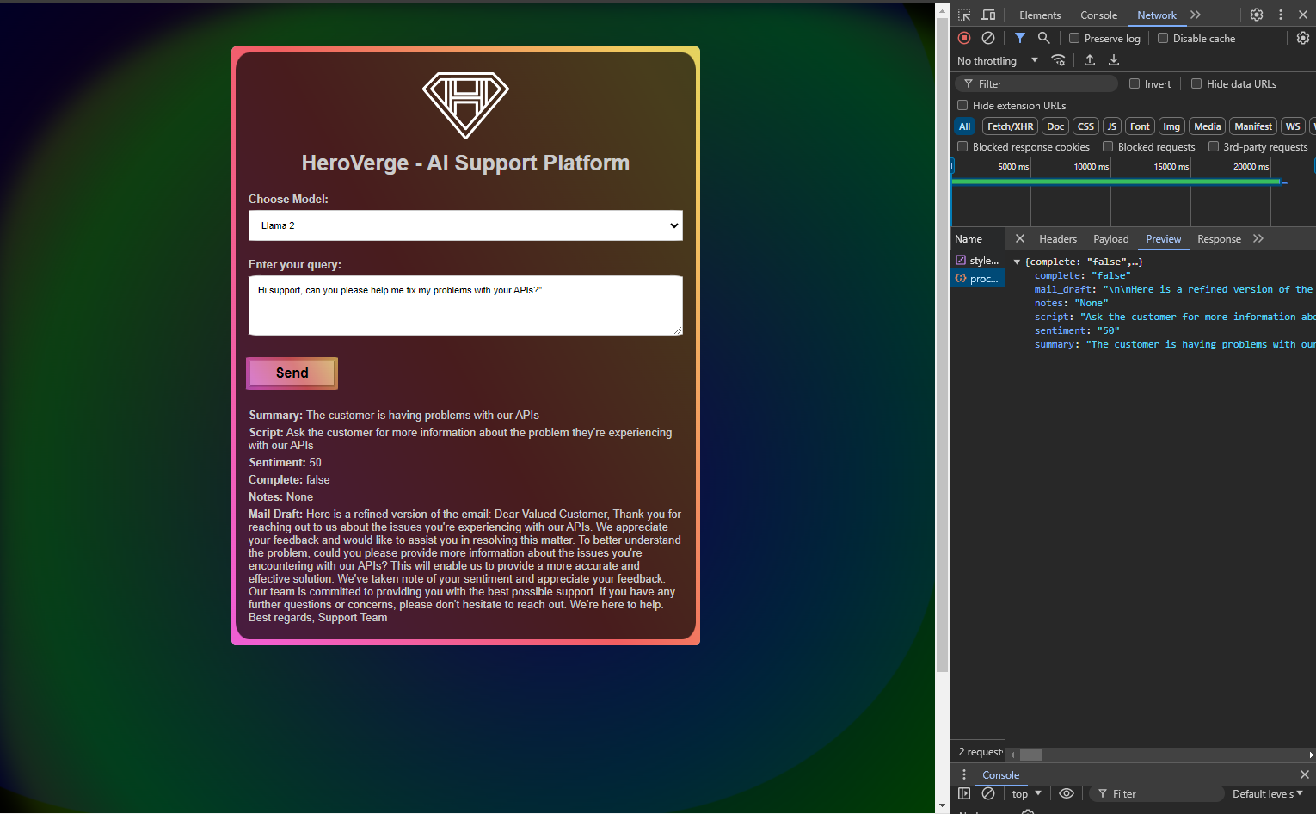
Task: Toggle the network filter funnel icon
Action: point(1019,38)
